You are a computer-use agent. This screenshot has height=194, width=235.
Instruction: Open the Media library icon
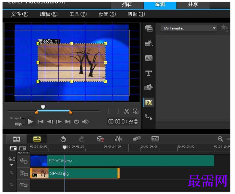pyautogui.click(x=149, y=28)
